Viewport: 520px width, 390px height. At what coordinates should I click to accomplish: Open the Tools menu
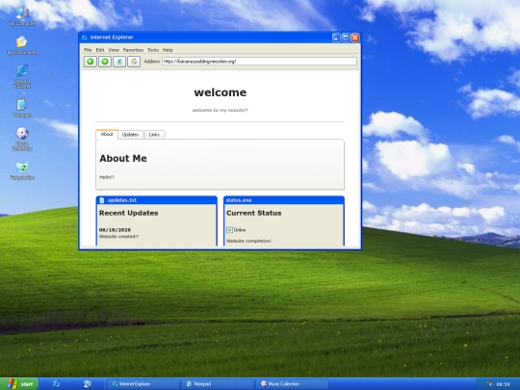[153, 50]
